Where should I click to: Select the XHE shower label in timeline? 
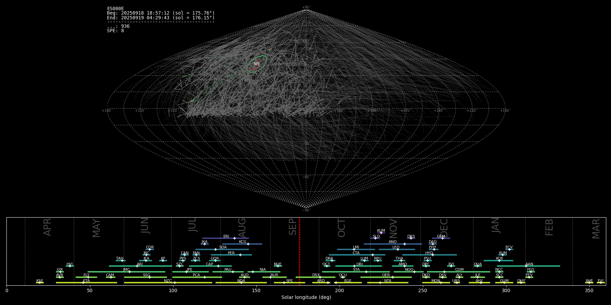[x=589, y=281]
